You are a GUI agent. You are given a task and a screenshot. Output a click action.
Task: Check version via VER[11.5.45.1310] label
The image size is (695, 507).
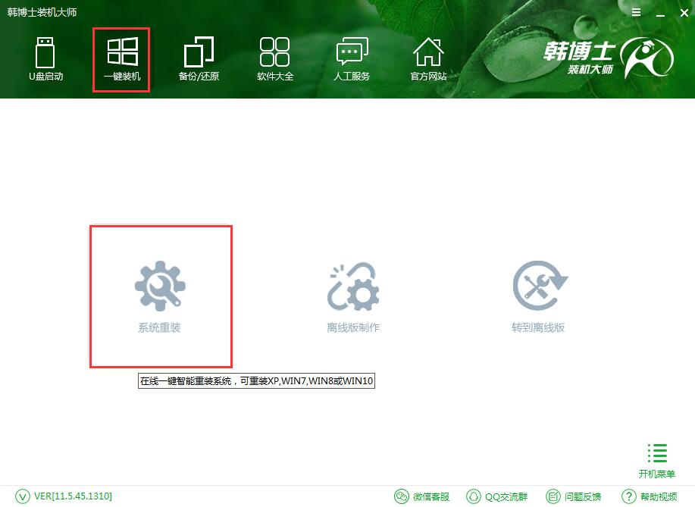click(64, 497)
